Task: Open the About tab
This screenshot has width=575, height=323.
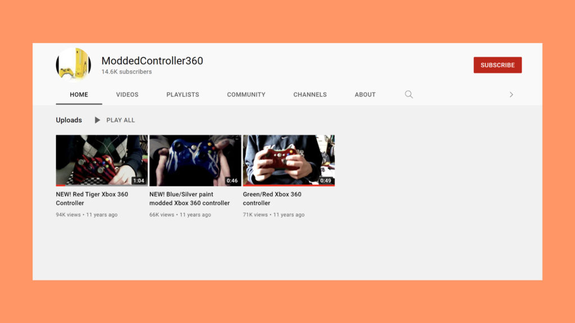Action: pos(365,94)
